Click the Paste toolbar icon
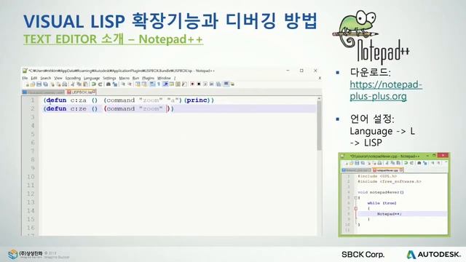Viewport: 466px width, 262px height. [85, 84]
